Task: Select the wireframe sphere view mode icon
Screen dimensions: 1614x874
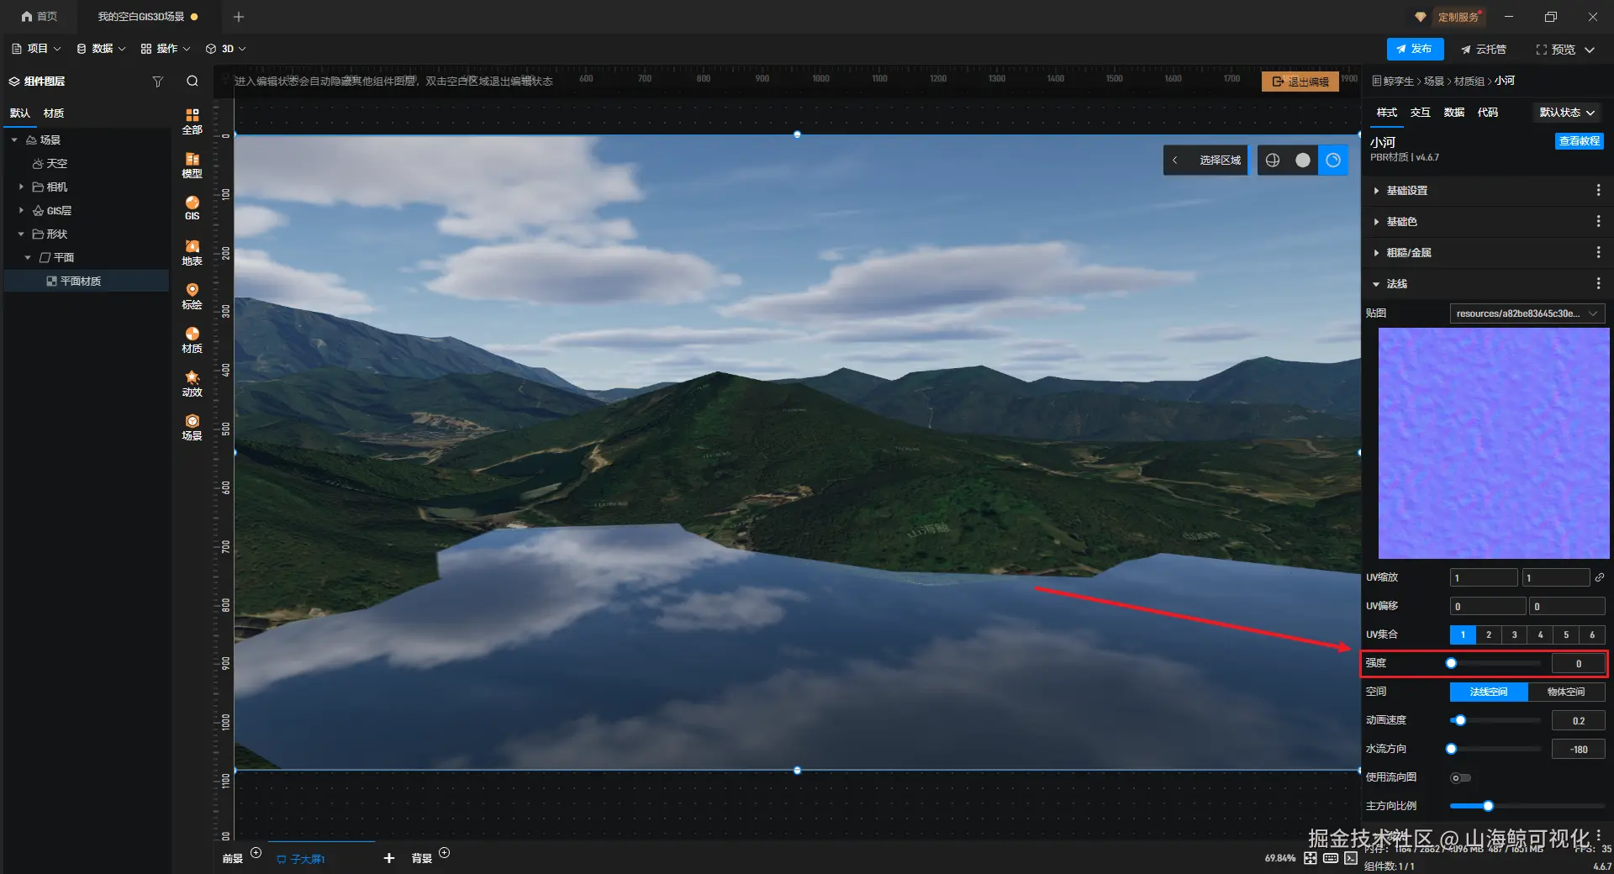Action: (x=1273, y=160)
